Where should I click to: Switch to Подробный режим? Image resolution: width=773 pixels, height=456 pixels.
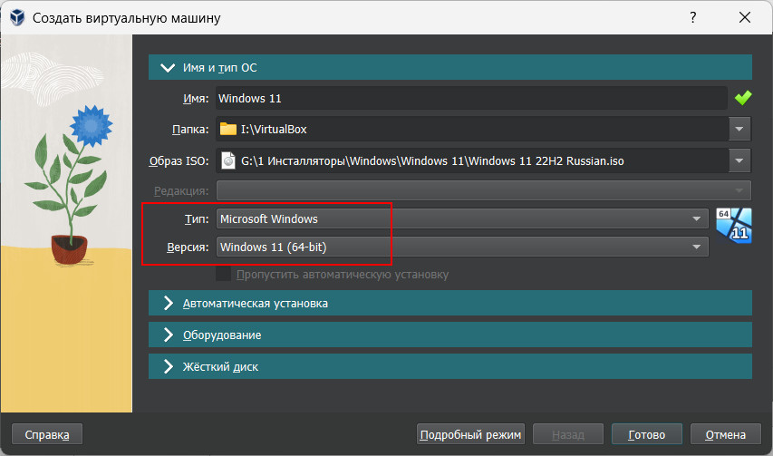click(470, 434)
